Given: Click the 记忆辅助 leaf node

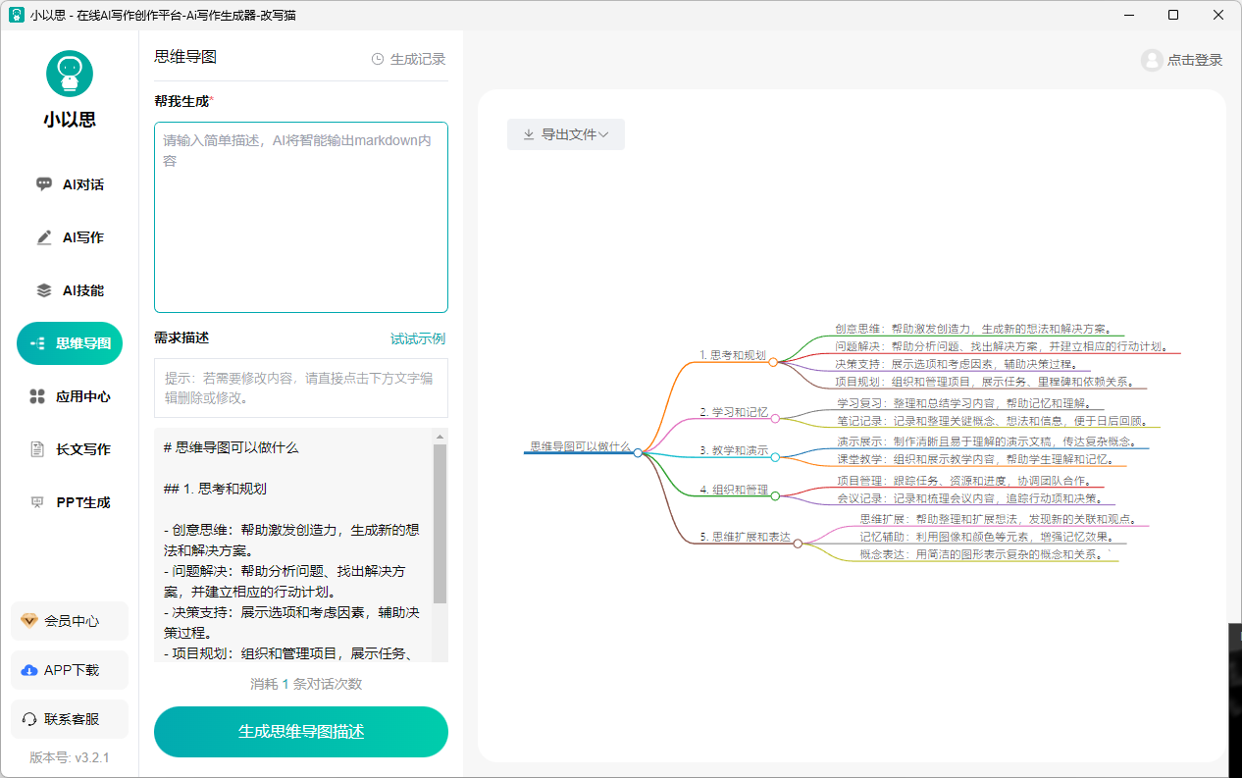Looking at the screenshot, I should [x=987, y=537].
